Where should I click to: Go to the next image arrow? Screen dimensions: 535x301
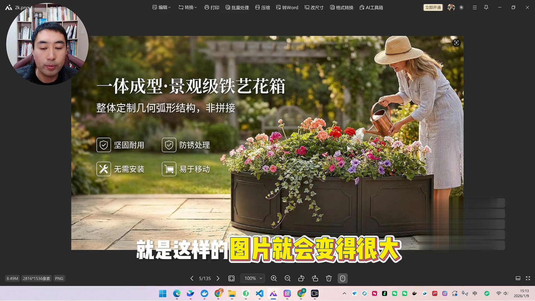(x=218, y=278)
